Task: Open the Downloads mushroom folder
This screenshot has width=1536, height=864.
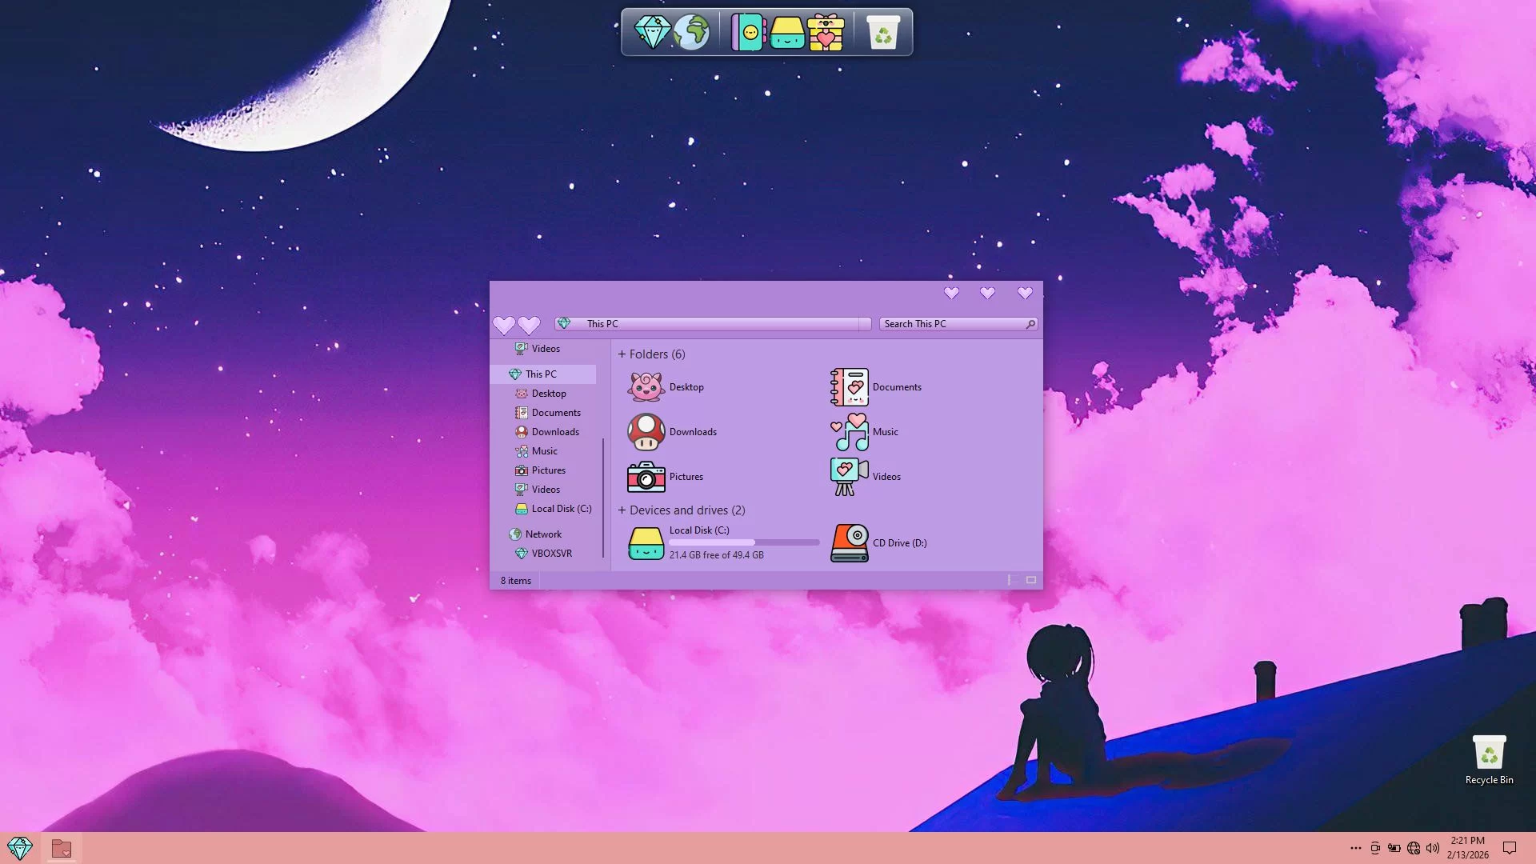Action: coord(646,432)
